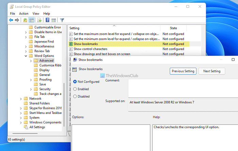
Task: Open the View menu
Action: coord(36,14)
